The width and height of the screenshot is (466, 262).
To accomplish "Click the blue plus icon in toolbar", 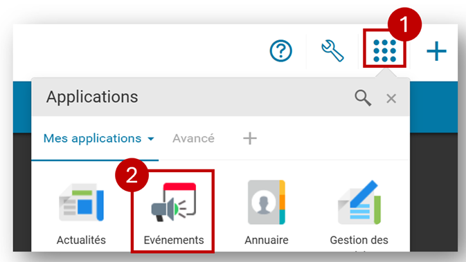I will coord(436,51).
